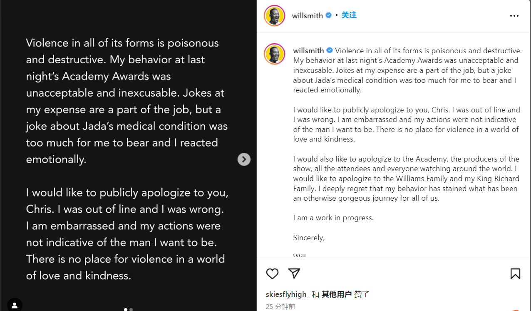Image resolution: width=531 pixels, height=311 pixels.
Task: Click the paper plane share icon
Action: click(294, 274)
